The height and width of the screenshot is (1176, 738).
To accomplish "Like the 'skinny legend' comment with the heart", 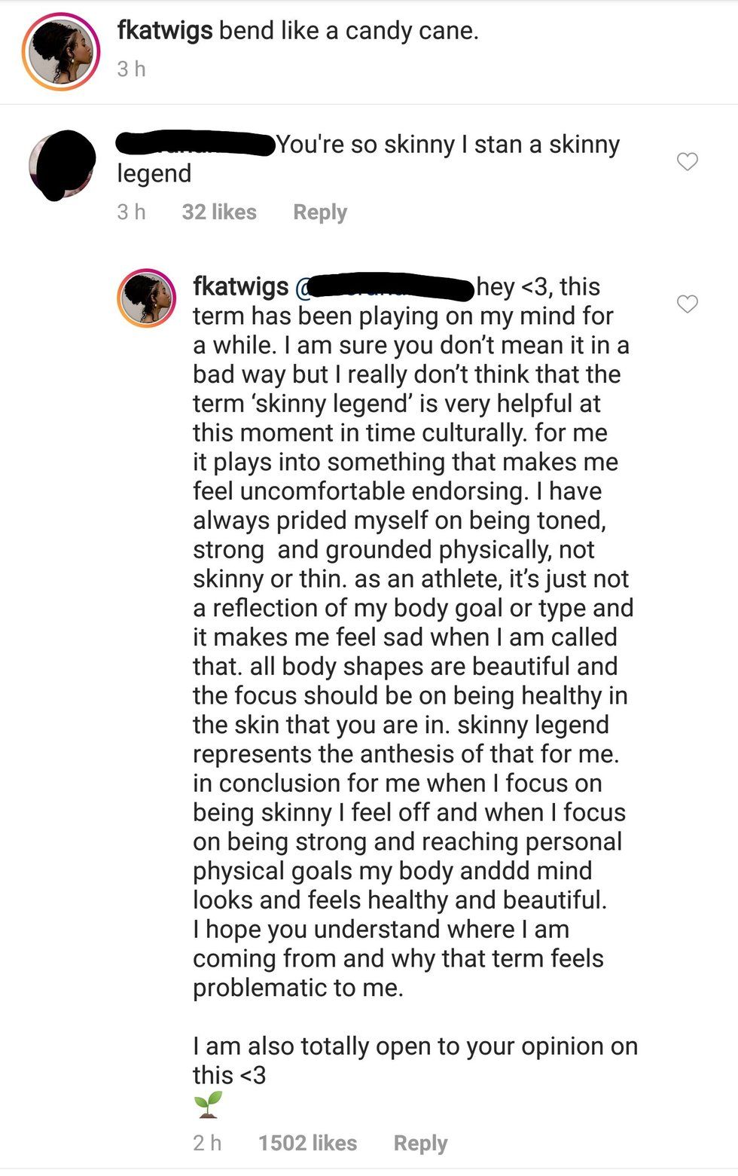I will pos(687,161).
